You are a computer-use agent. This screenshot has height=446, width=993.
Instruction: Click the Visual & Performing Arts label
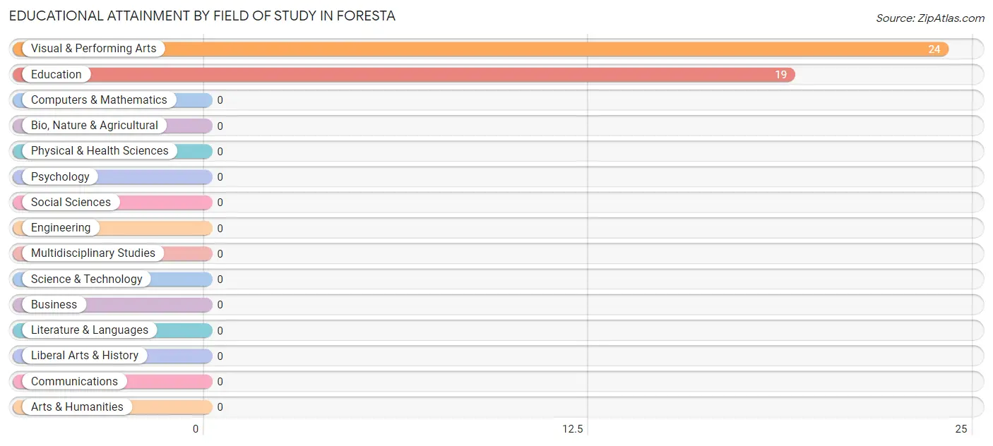coord(94,49)
